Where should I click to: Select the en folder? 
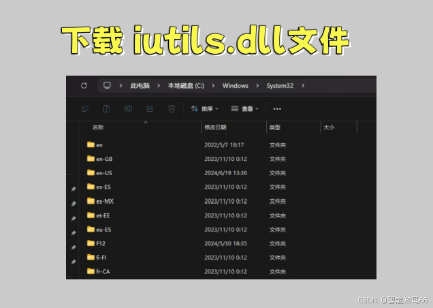click(x=95, y=145)
